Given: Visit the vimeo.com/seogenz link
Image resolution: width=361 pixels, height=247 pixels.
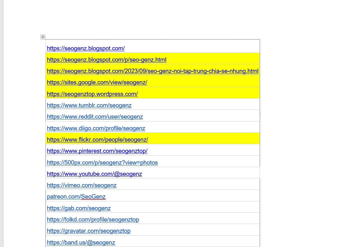Looking at the screenshot, I should tap(82, 185).
